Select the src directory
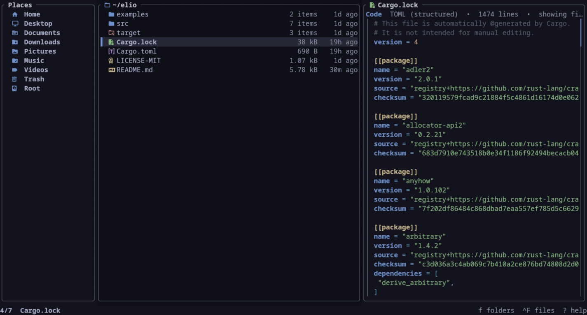Image resolution: width=587 pixels, height=315 pixels. pyautogui.click(x=122, y=23)
